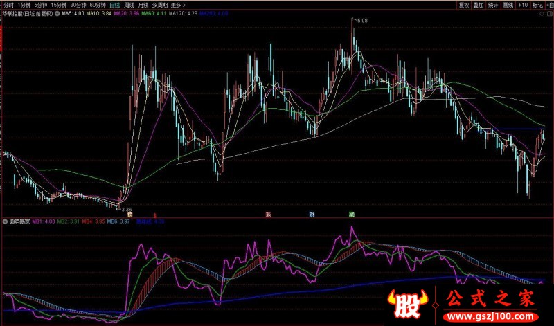Click the MA5 moving average legend label

point(73,13)
